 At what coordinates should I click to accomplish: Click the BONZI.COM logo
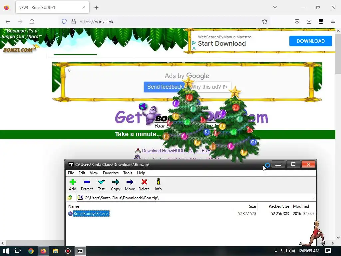(x=19, y=50)
